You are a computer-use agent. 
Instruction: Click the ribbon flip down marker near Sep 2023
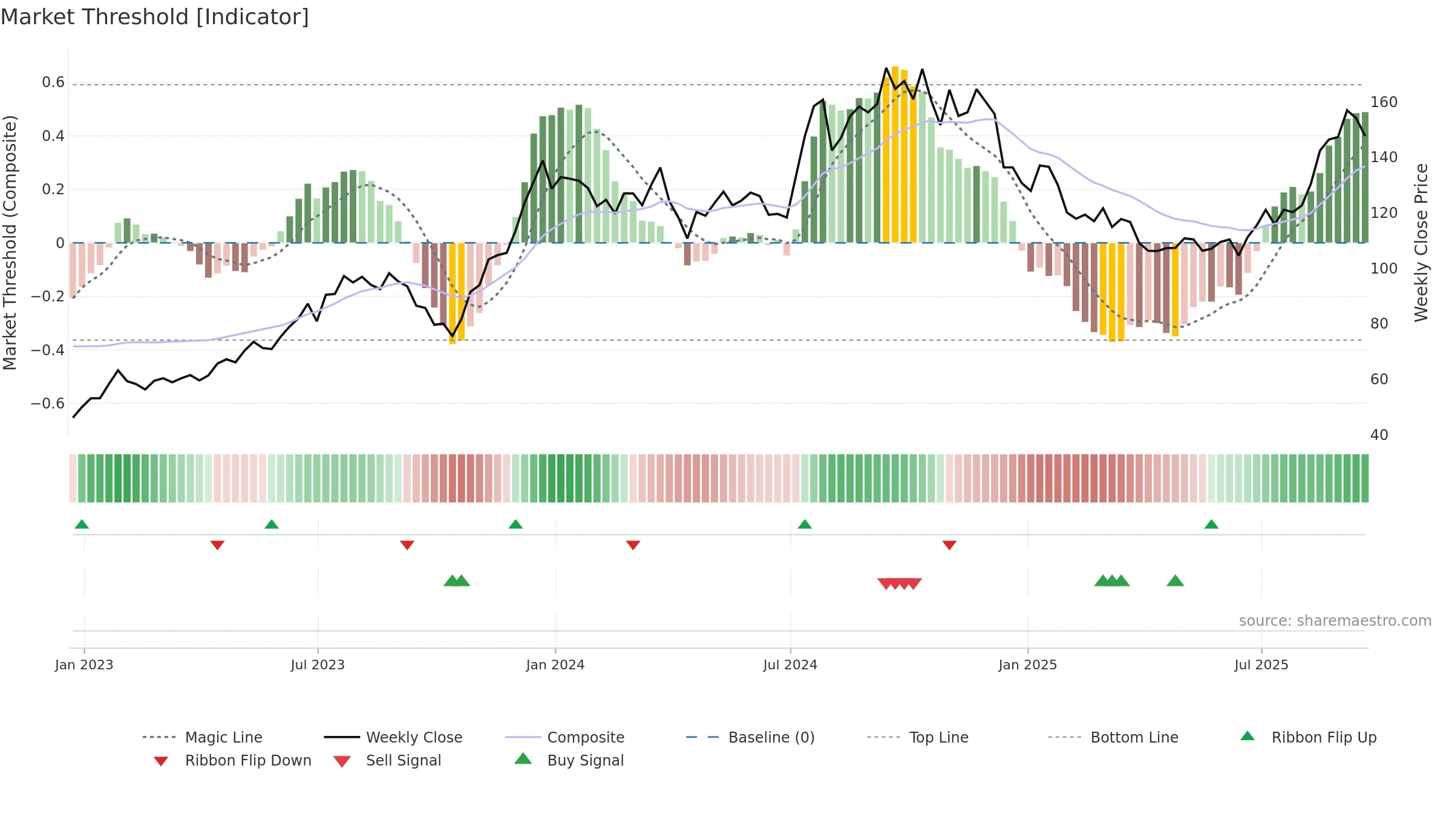(407, 545)
